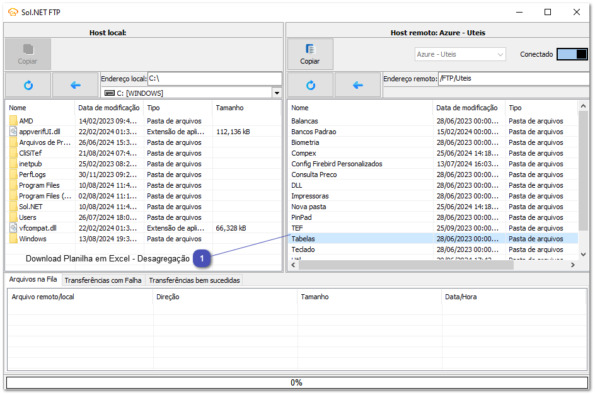Refresh the local host file list
The image size is (595, 395).
tap(28, 85)
